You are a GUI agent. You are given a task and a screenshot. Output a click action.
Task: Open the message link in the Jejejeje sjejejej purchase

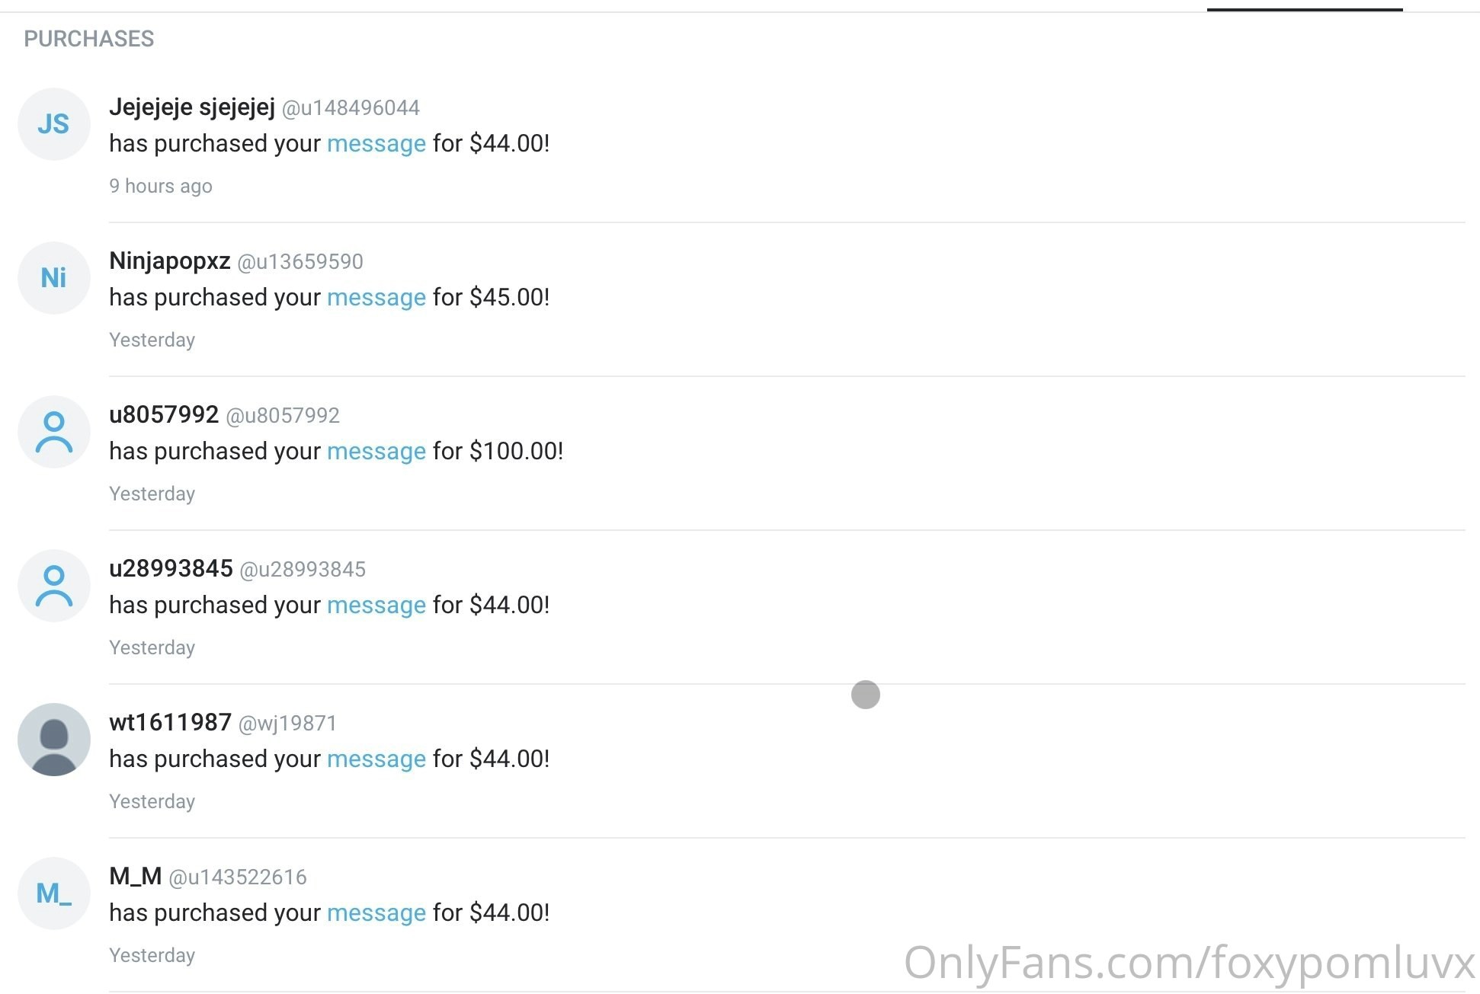pyautogui.click(x=376, y=143)
